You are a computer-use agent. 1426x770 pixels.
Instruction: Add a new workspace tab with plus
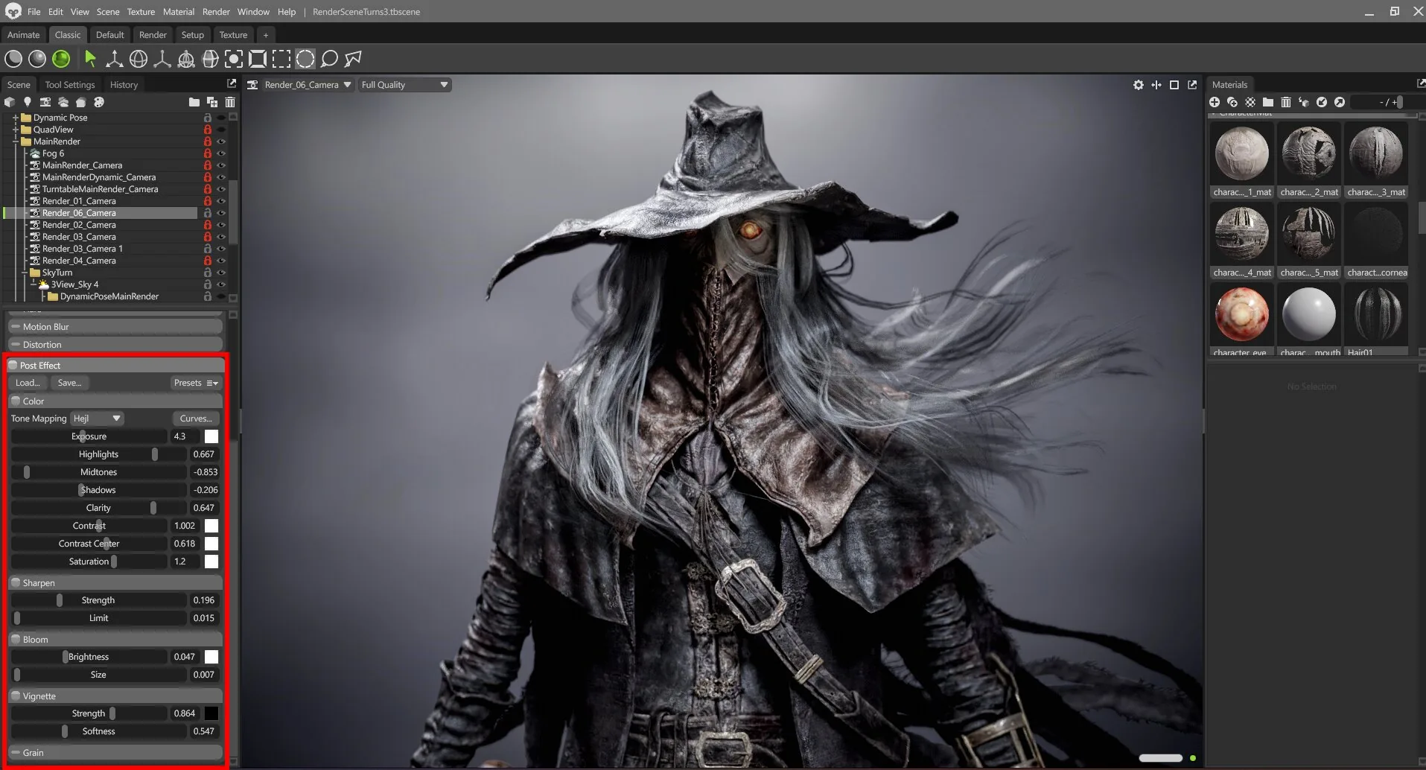pyautogui.click(x=266, y=35)
